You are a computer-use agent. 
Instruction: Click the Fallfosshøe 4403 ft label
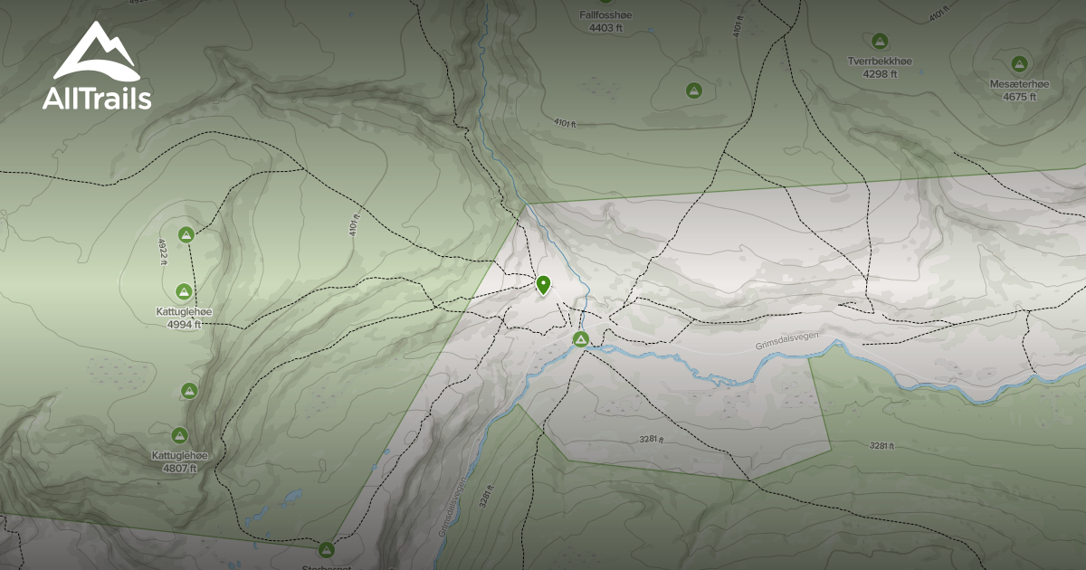click(x=605, y=22)
